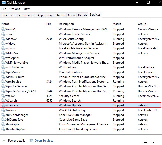Click the WMI Performance Adapter description

pyautogui.click(x=76, y=58)
